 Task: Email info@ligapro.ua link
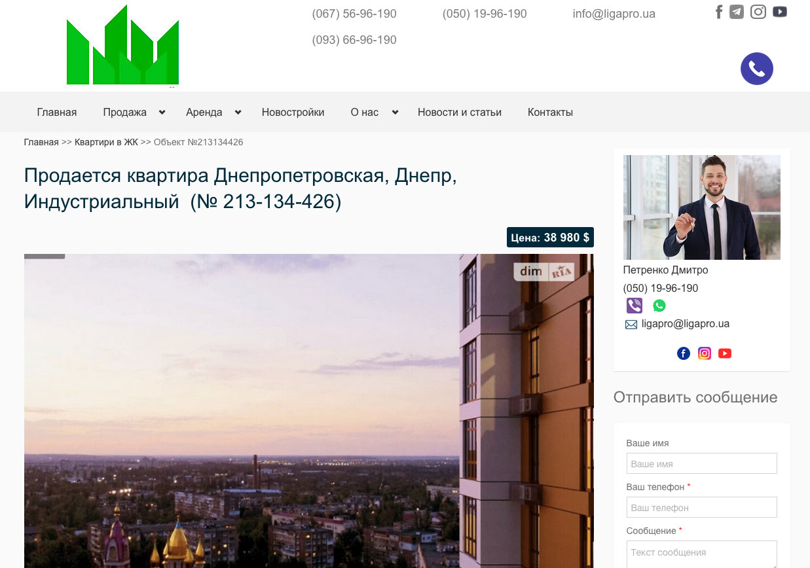point(614,14)
